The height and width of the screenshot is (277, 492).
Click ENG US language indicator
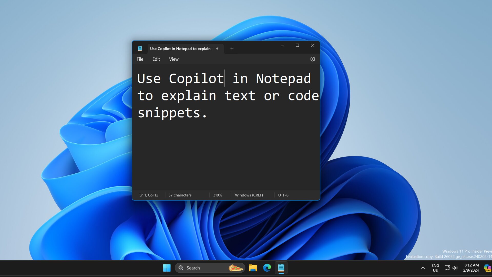point(435,268)
